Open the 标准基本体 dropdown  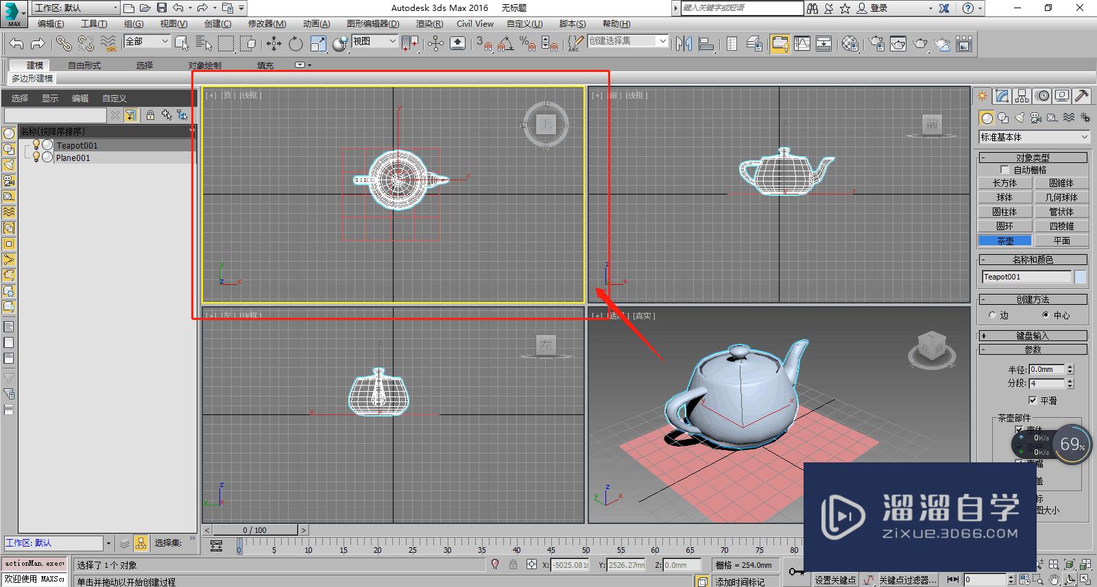[x=1034, y=137]
